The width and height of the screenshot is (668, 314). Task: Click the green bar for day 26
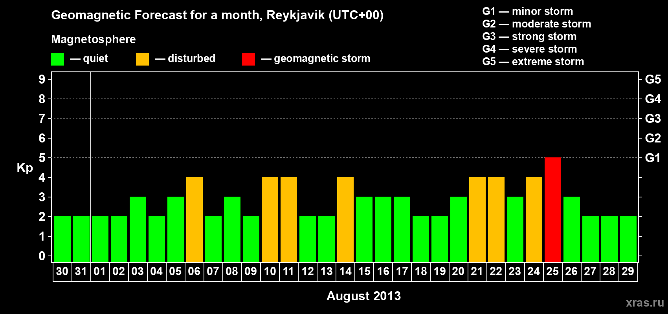[572, 229]
